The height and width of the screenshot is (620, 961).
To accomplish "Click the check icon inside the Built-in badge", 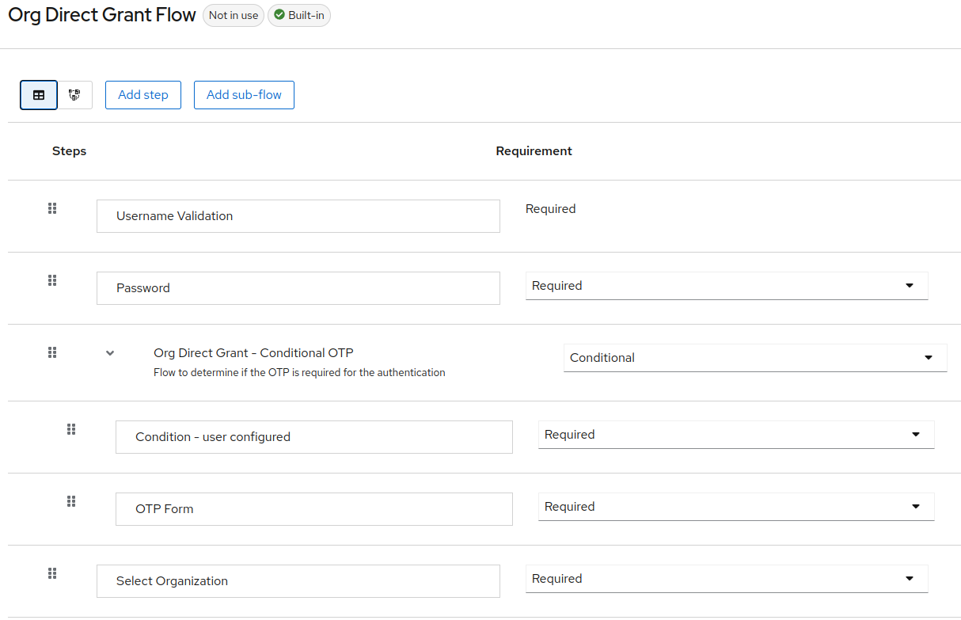I will 278,15.
